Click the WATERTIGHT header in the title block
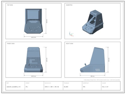 pos(86,83)
